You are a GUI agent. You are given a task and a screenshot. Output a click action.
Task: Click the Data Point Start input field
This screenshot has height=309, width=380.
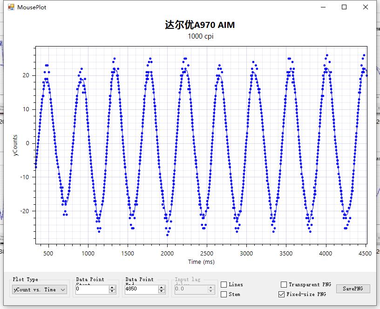[92, 289]
